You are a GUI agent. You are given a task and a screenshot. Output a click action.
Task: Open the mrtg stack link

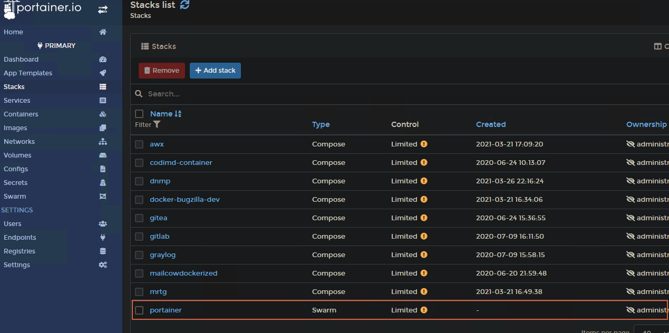pyautogui.click(x=158, y=292)
